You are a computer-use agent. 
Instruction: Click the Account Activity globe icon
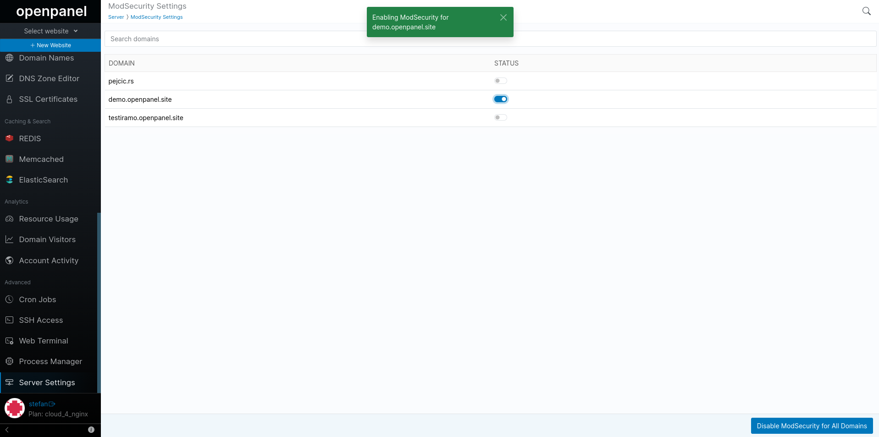tap(9, 260)
